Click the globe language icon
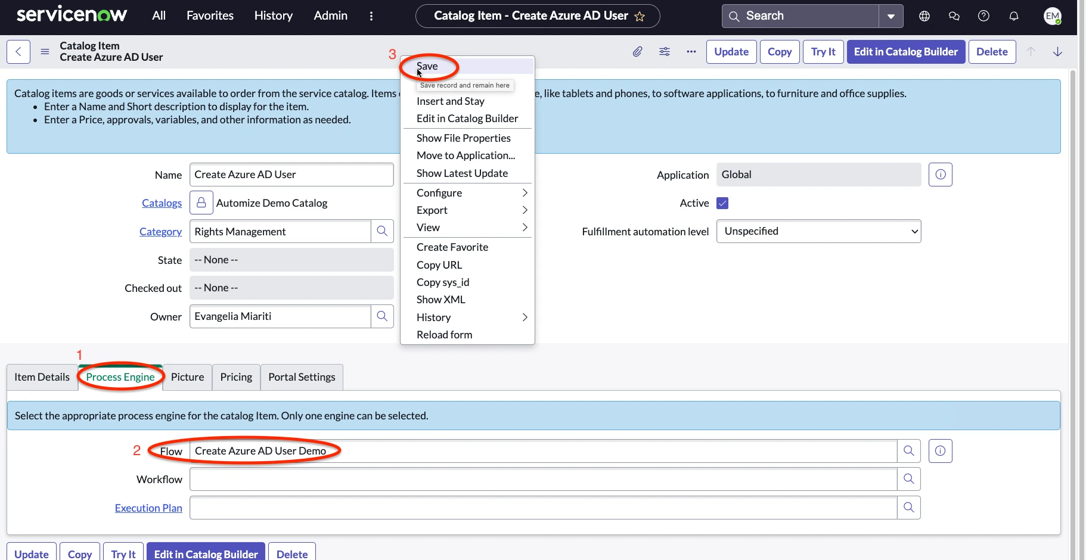 pyautogui.click(x=924, y=16)
